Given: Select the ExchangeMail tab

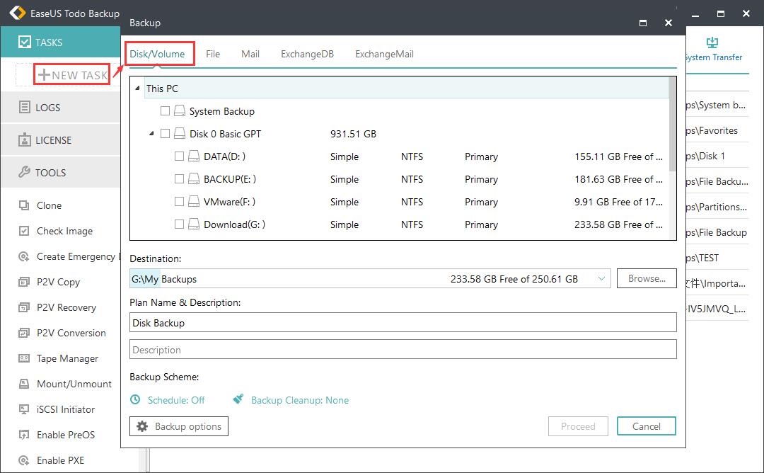Looking at the screenshot, I should pyautogui.click(x=384, y=54).
